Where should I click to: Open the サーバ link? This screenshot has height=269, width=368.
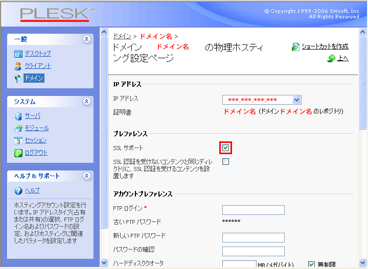click(33, 116)
